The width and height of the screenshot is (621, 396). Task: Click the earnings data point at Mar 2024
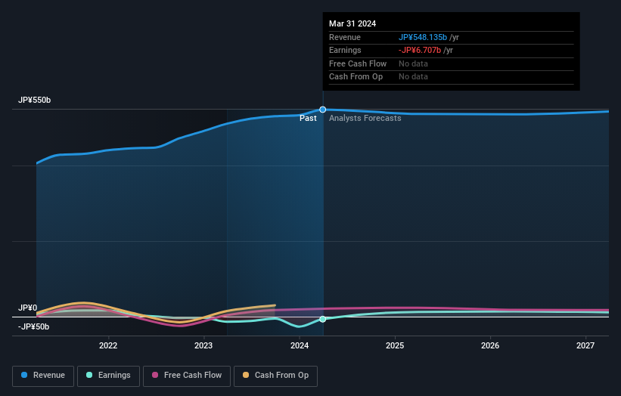[323, 319]
